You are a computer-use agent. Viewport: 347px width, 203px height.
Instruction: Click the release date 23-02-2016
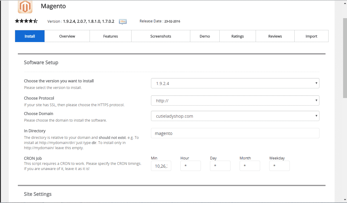(172, 21)
